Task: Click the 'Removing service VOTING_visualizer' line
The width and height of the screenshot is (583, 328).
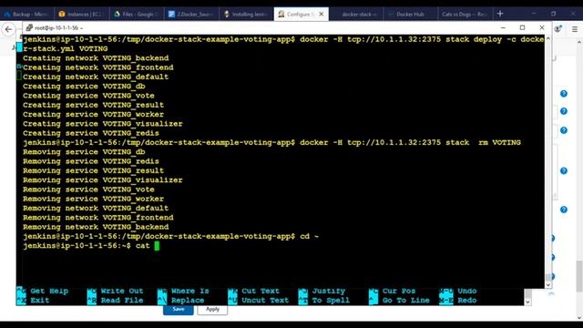Action: [x=103, y=180]
